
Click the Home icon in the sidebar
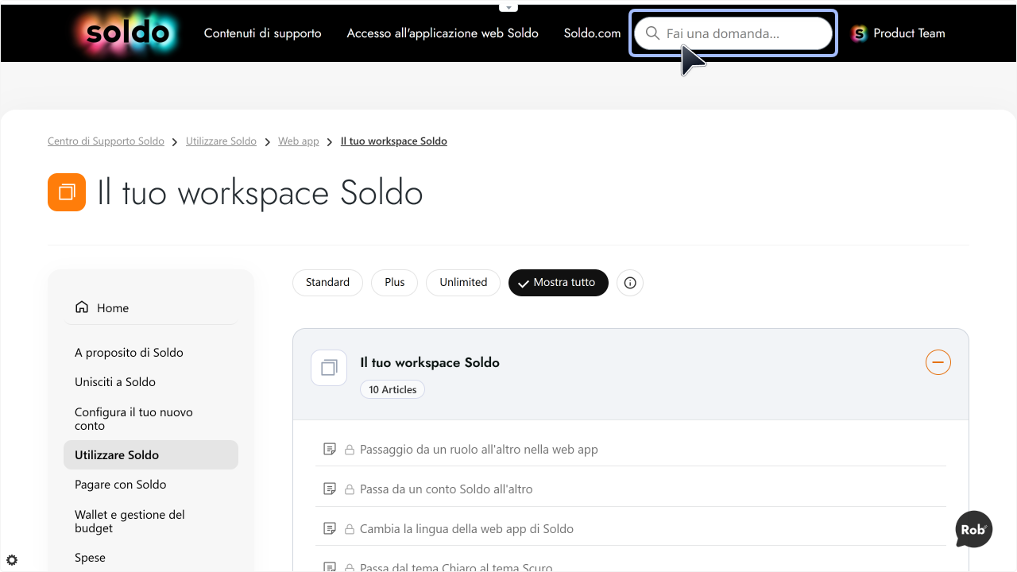tap(82, 307)
